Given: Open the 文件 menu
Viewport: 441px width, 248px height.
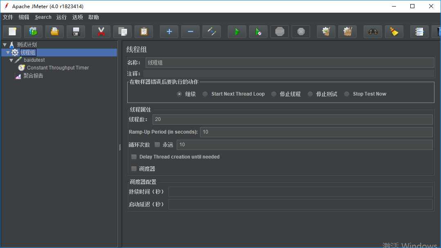Looking at the screenshot, I should tap(8, 17).
